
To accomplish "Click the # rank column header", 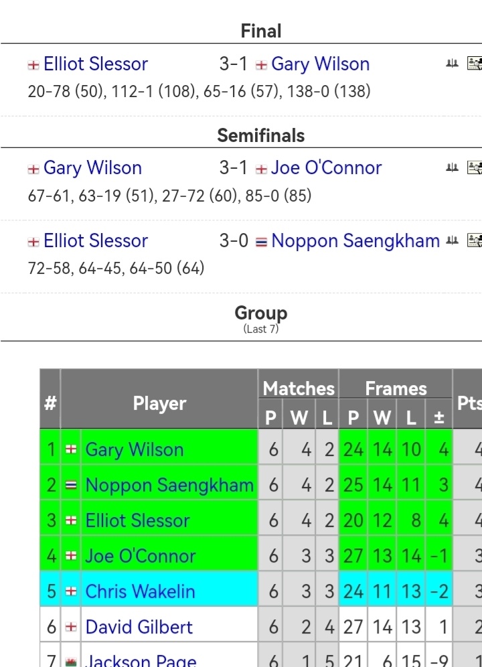I will coord(50,403).
